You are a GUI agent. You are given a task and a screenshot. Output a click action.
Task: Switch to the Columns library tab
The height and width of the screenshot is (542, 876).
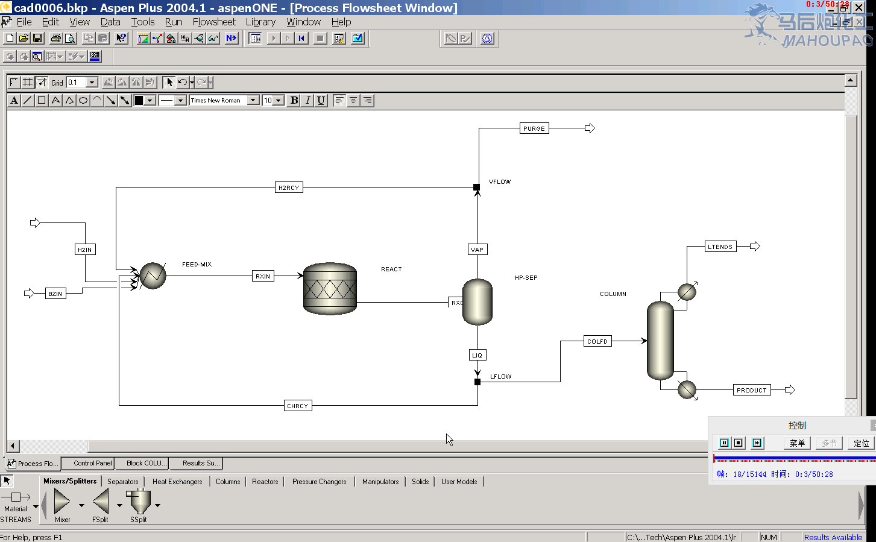click(228, 481)
